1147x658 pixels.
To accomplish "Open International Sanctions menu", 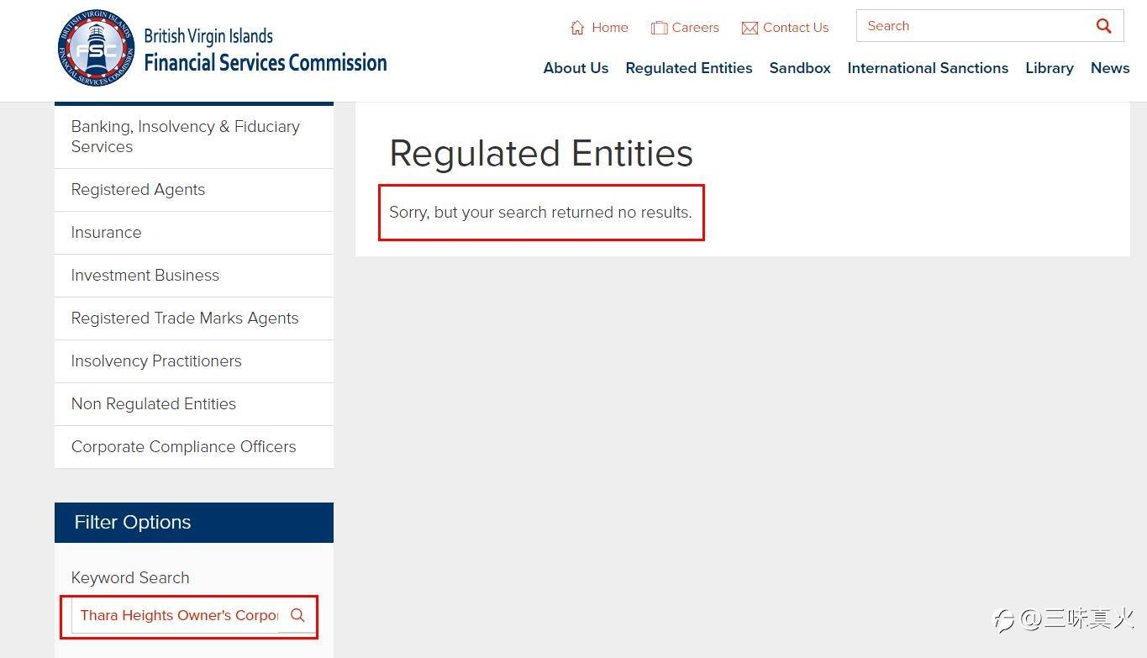I will (928, 68).
